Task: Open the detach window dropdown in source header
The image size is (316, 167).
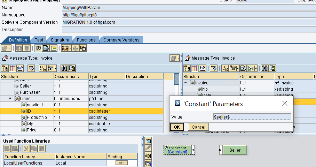Action: click(x=174, y=58)
